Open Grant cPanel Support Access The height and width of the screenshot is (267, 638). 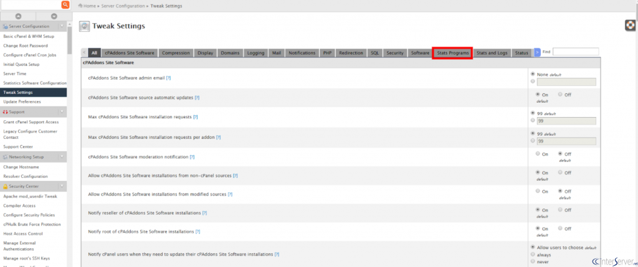coord(31,122)
